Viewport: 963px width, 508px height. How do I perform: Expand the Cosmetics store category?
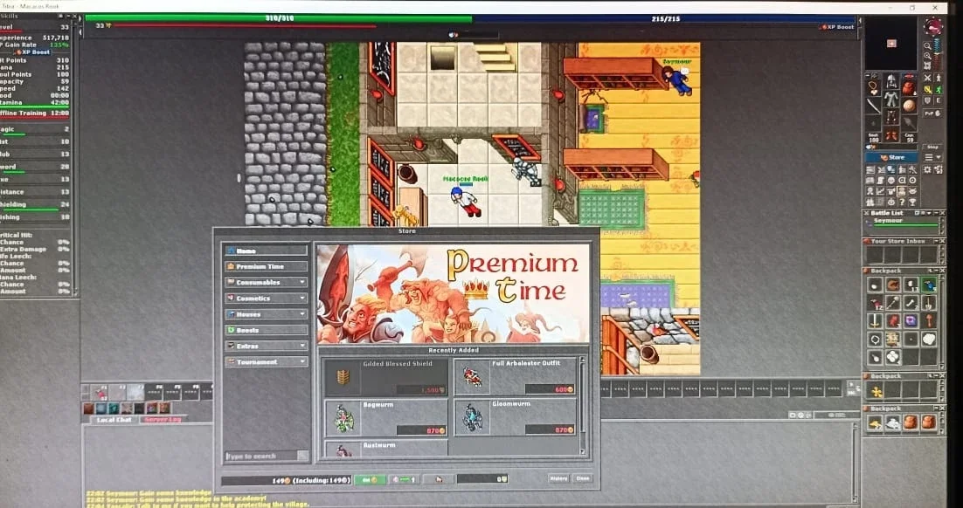(266, 299)
